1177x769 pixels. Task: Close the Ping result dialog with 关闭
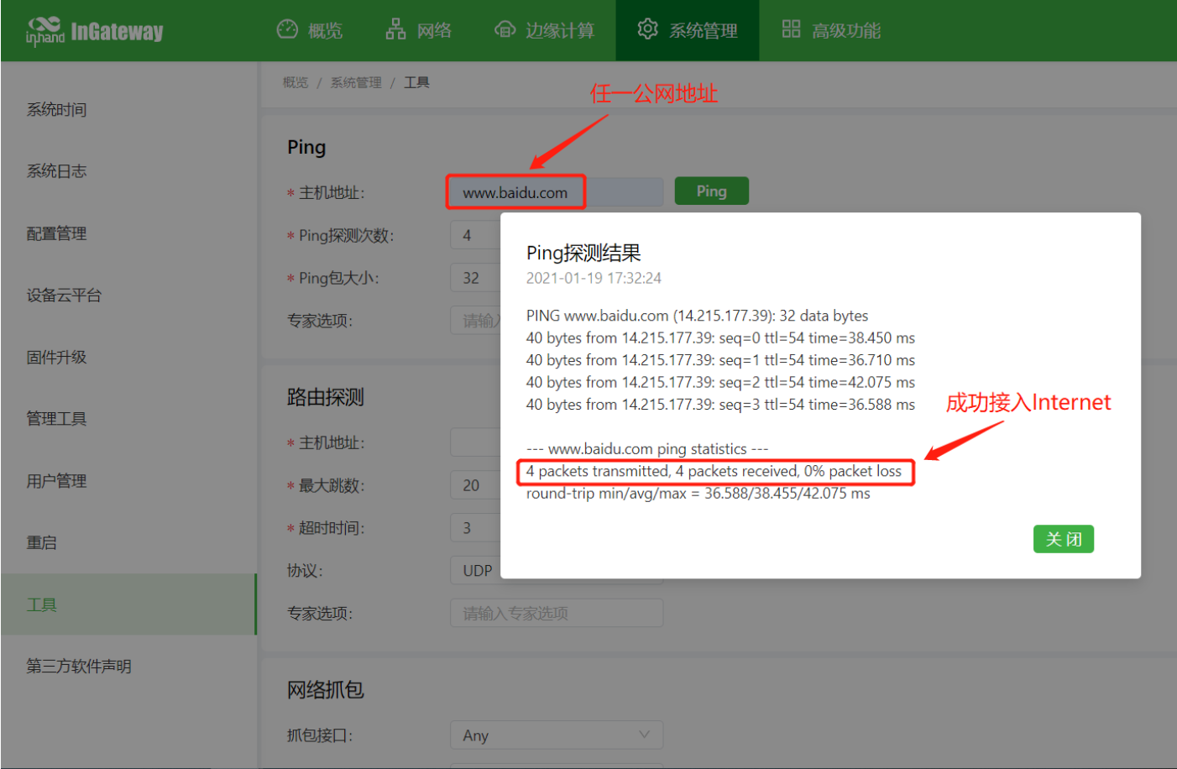[x=1064, y=539]
